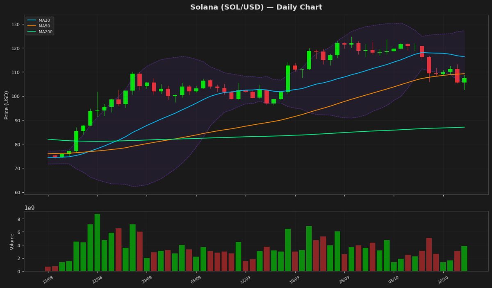Pick the 130 price tick label

[16, 25]
